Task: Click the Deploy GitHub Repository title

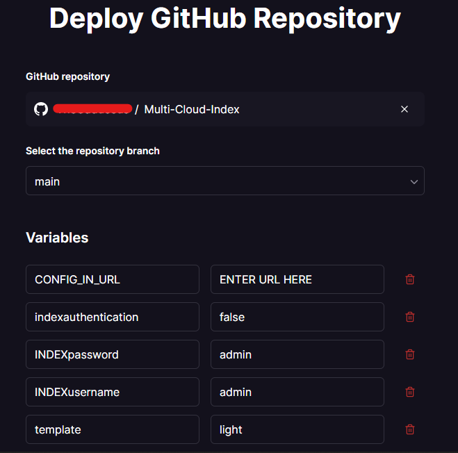Action: [x=225, y=19]
